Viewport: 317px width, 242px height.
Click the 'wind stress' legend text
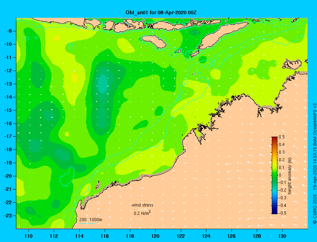pyautogui.click(x=142, y=205)
